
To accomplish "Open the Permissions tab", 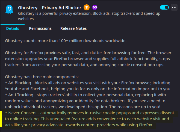I will 40,28.
